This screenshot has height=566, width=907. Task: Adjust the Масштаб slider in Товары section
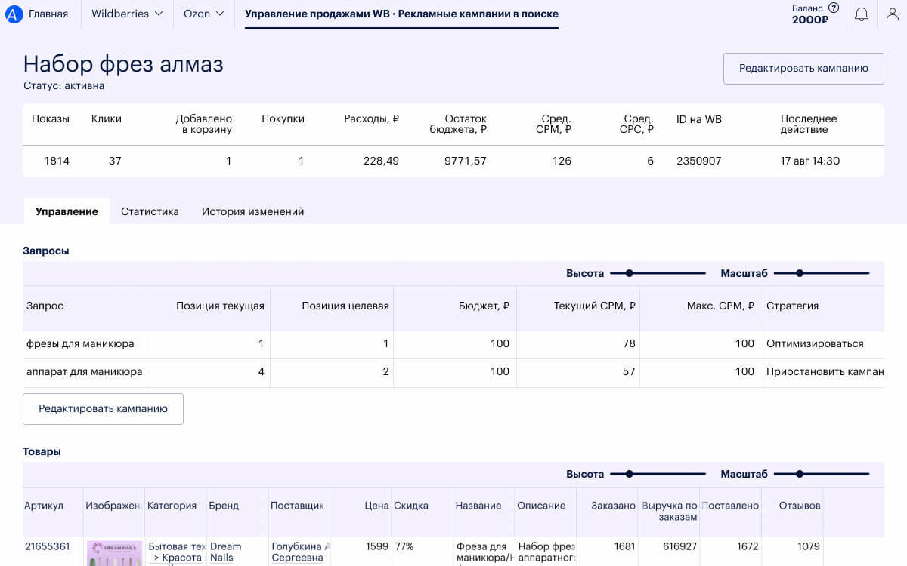800,474
